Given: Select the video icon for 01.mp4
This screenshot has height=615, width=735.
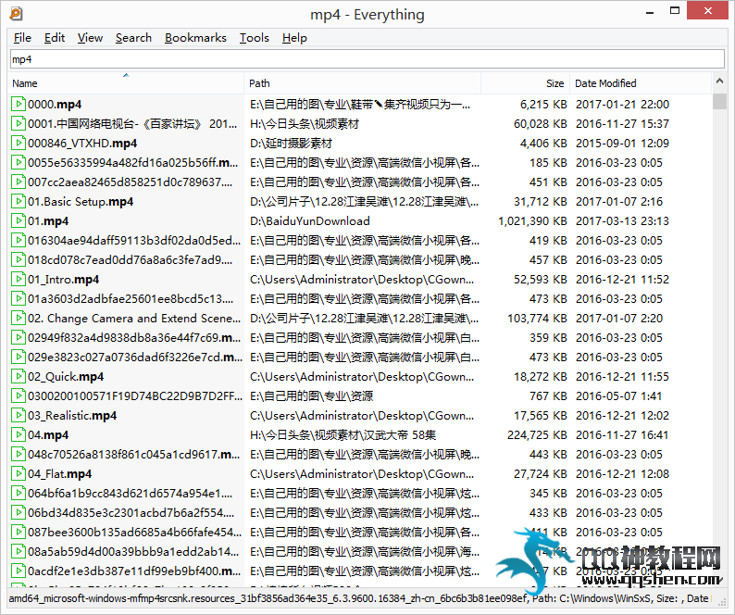Looking at the screenshot, I should (18, 220).
